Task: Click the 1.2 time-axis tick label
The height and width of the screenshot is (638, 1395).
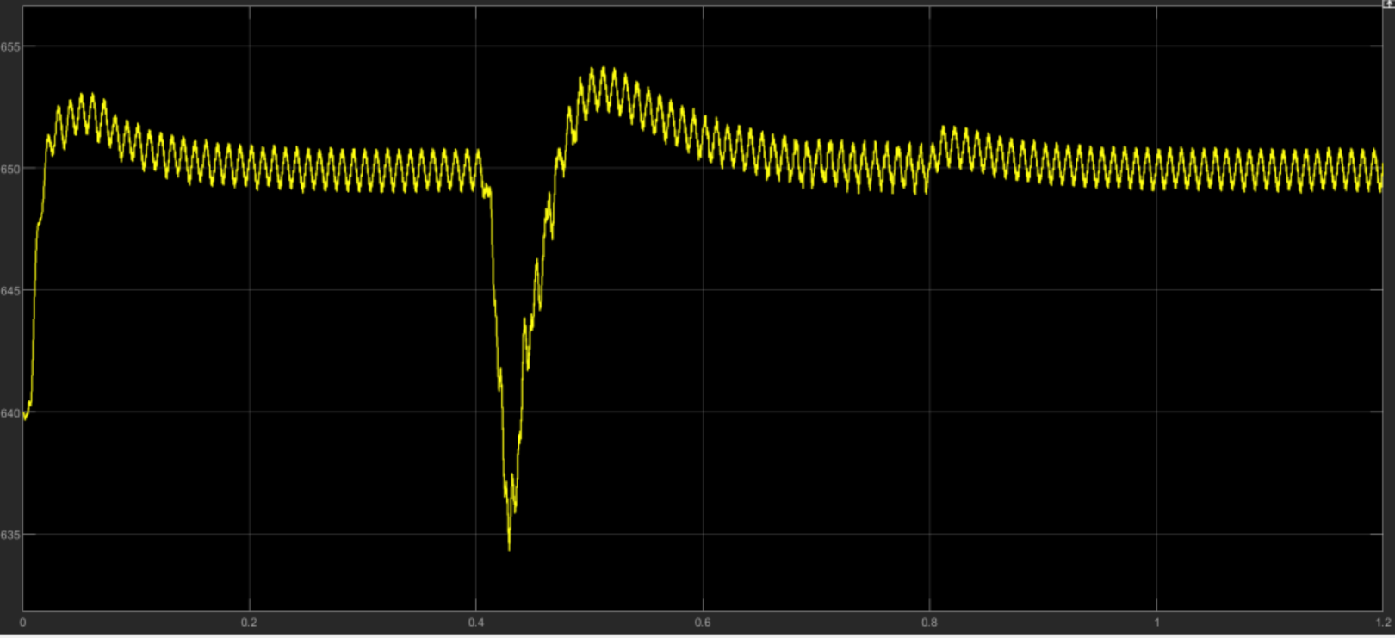Action: pos(1384,623)
